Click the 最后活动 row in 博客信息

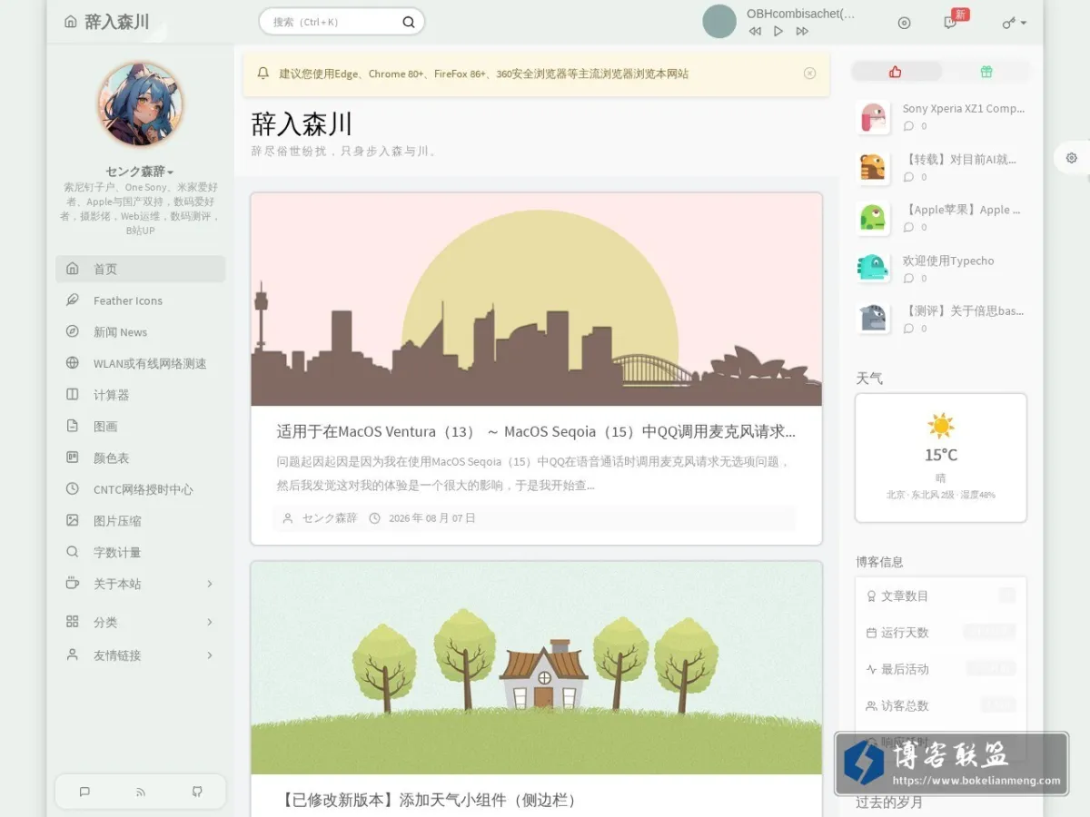(x=941, y=669)
